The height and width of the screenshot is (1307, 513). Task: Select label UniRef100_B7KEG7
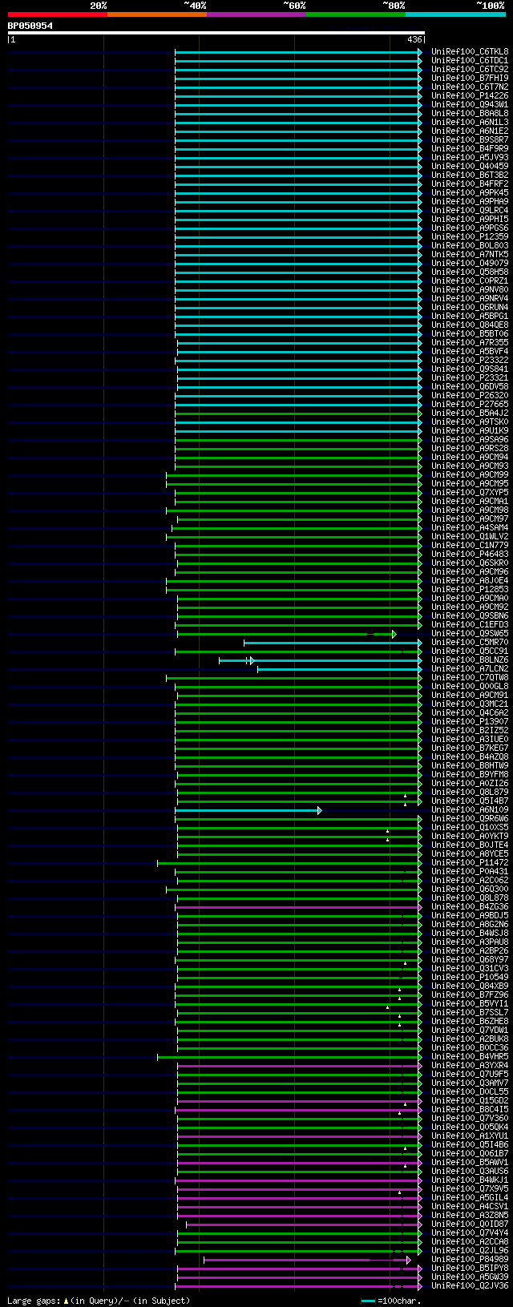pyautogui.click(x=470, y=748)
